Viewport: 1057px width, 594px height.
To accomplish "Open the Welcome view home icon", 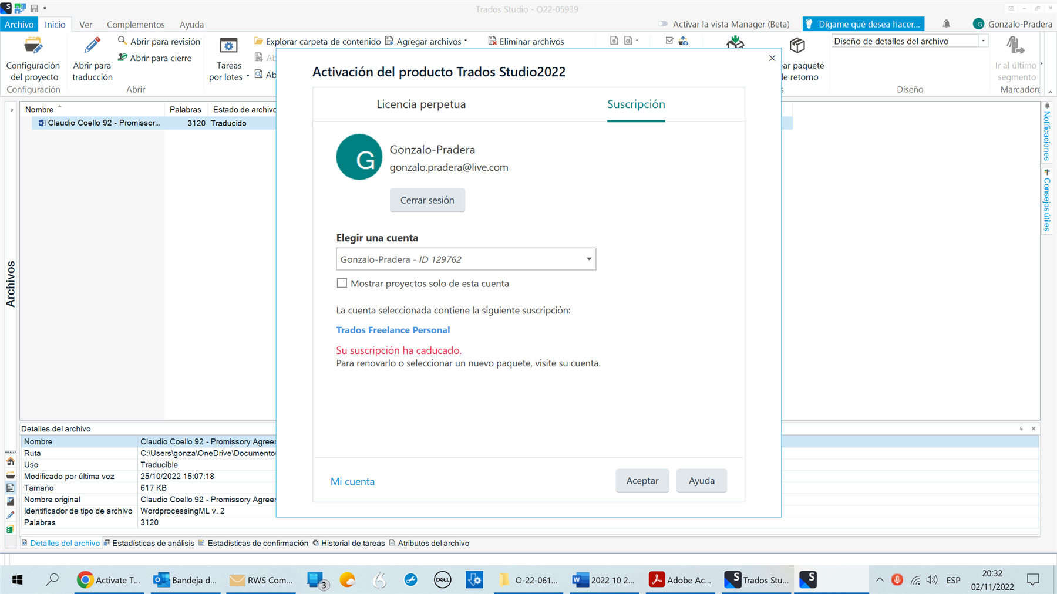I will point(11,461).
